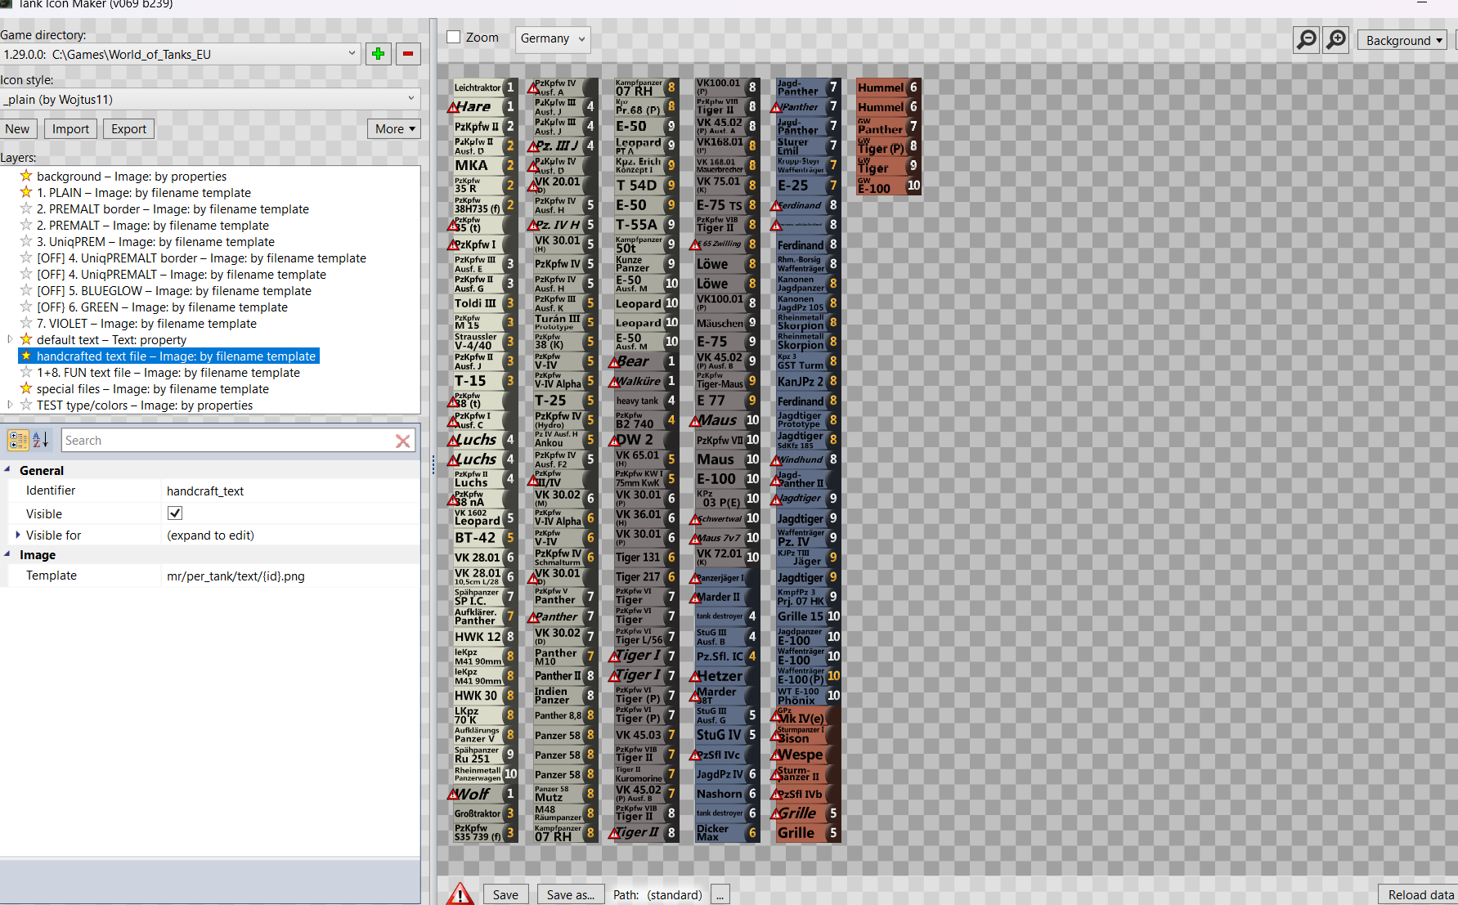Toggle star on 1. PLAIN layer

pyautogui.click(x=26, y=192)
